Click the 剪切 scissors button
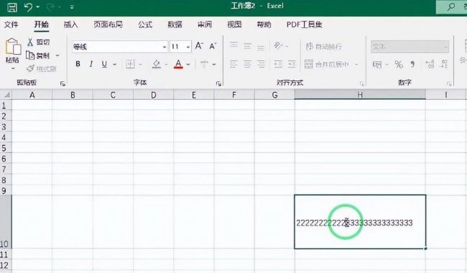Image resolution: width=467 pixels, height=273 pixels. 39,42
